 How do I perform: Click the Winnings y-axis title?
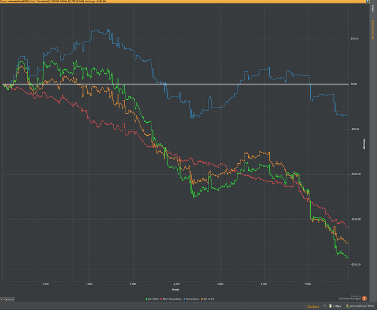[364, 144]
